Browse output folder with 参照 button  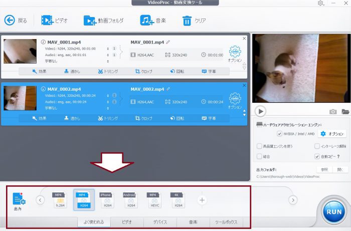(324, 169)
